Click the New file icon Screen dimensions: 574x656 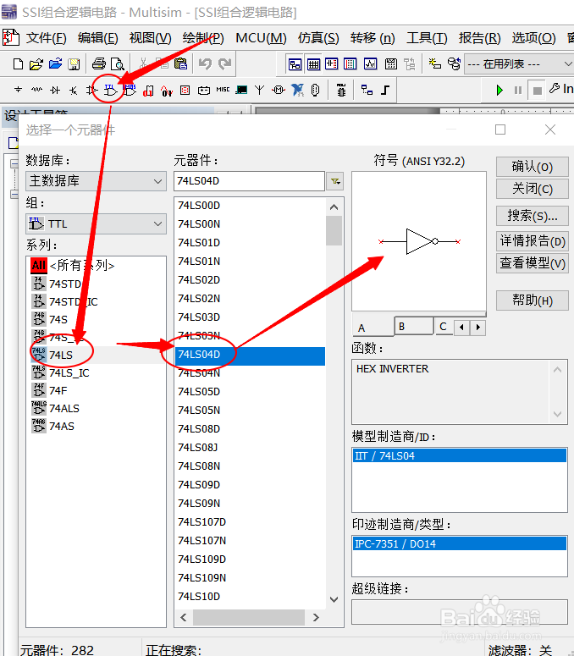pos(18,64)
